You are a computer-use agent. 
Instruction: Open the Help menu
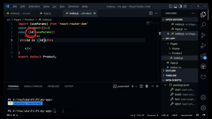click(x=85, y=6)
